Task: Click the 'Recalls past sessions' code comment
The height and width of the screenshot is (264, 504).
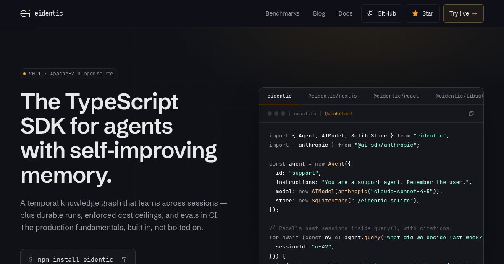Action: 361,228
